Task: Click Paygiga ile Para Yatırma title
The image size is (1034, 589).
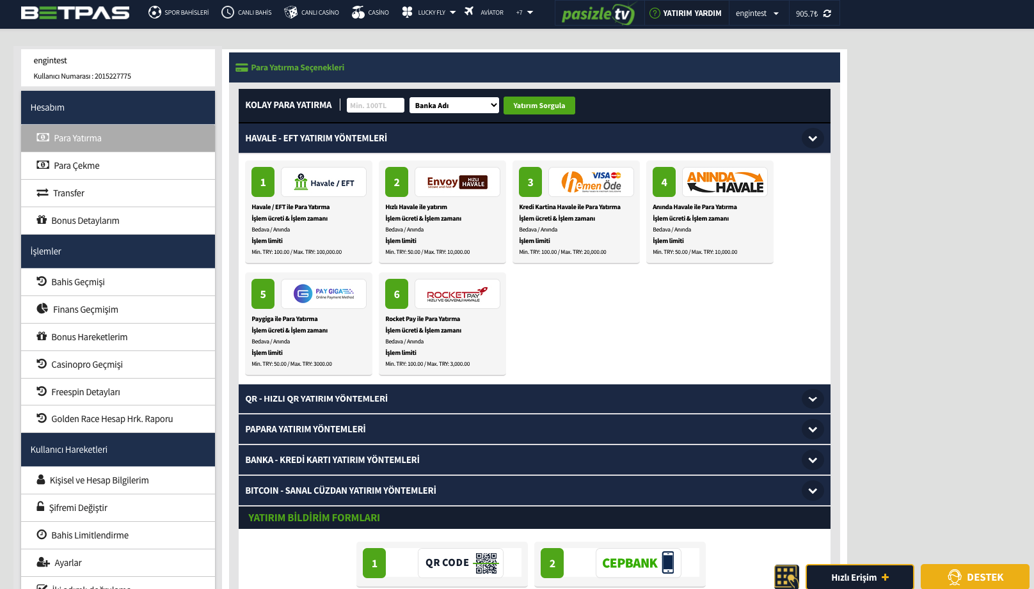Action: (x=285, y=319)
